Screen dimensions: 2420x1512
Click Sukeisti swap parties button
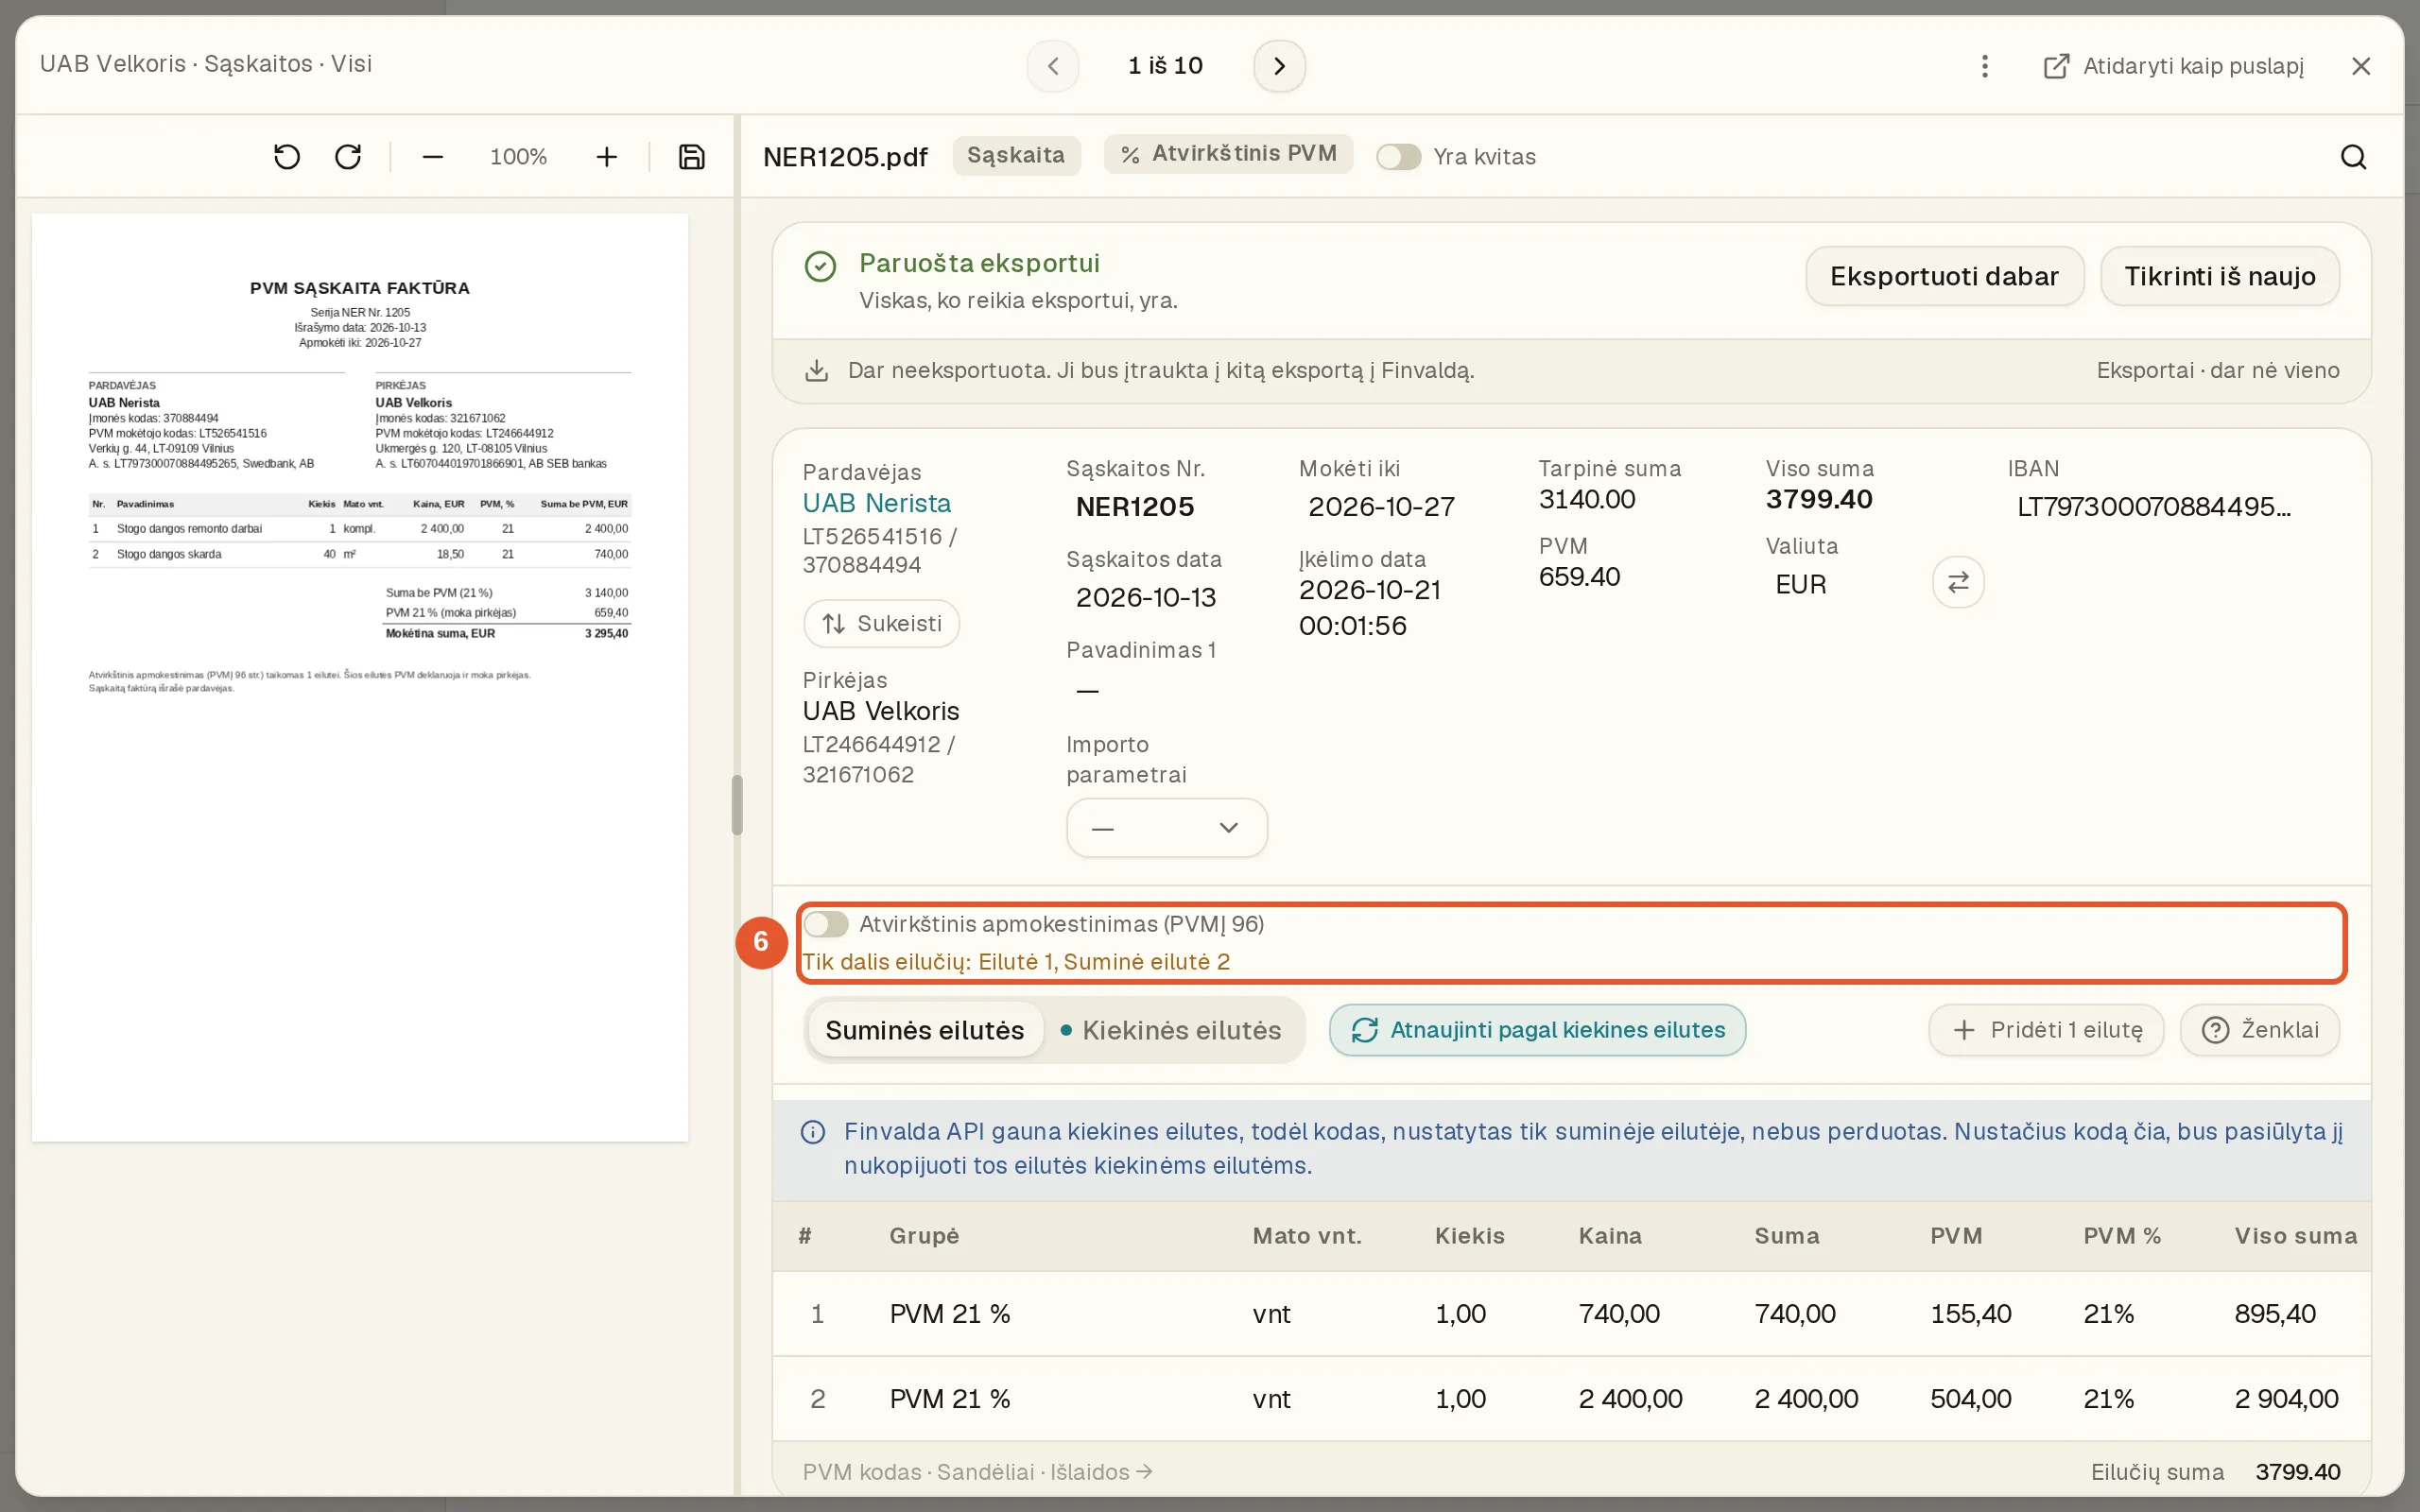[881, 624]
